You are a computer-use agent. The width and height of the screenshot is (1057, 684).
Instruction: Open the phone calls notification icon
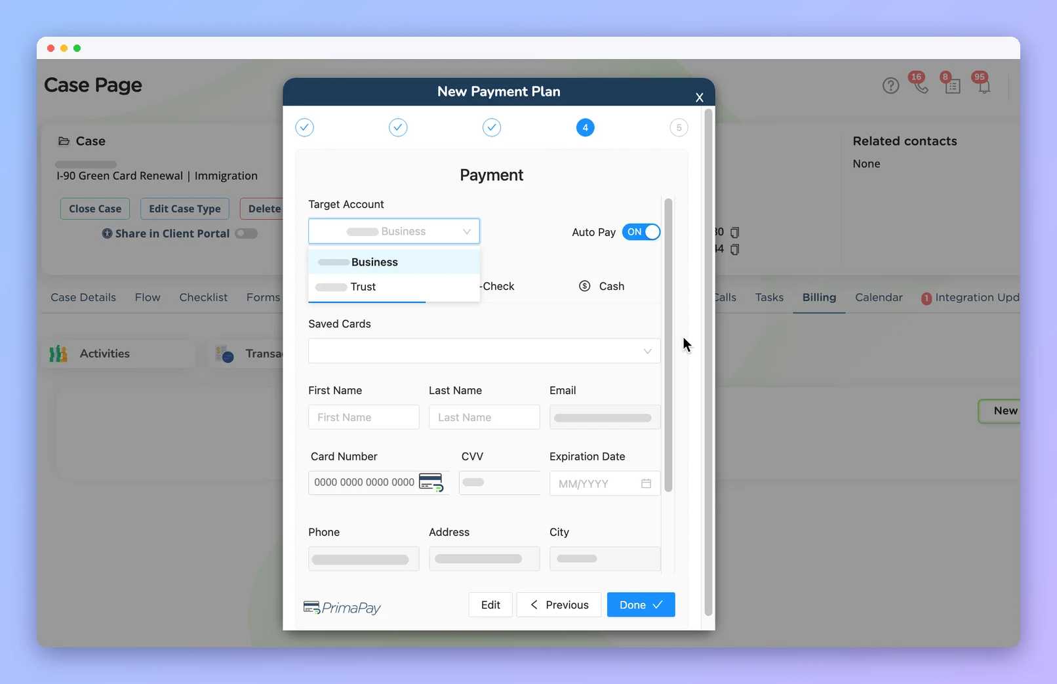(x=921, y=86)
